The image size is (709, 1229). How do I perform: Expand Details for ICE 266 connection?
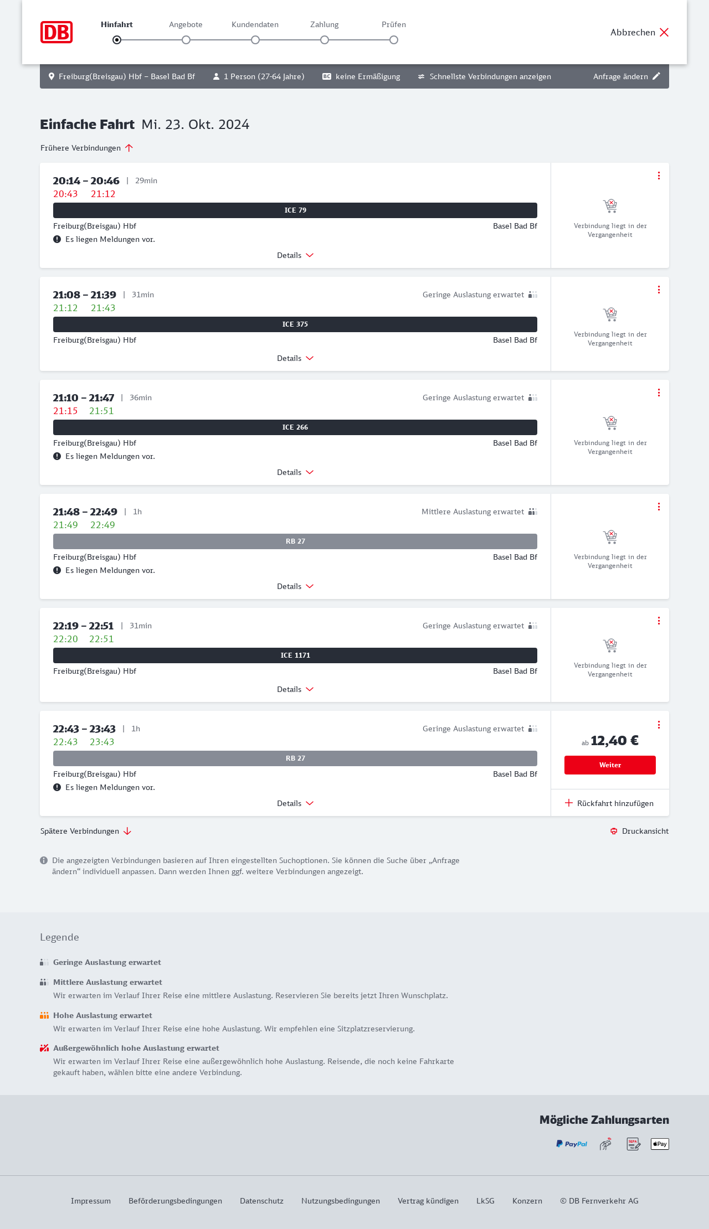click(x=295, y=472)
